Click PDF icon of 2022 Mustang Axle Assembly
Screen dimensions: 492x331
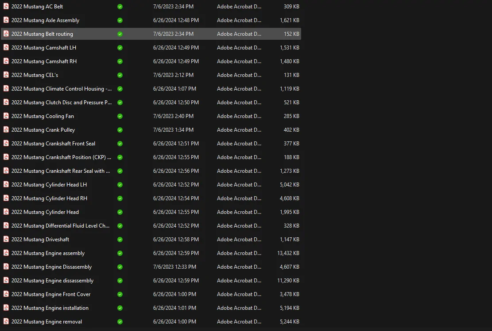[x=6, y=20]
